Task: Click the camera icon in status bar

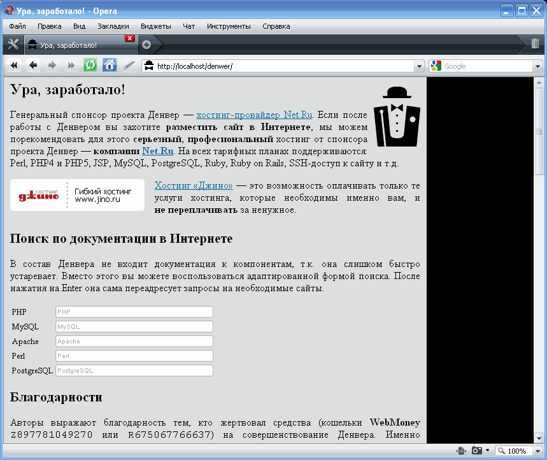Action: (476, 450)
